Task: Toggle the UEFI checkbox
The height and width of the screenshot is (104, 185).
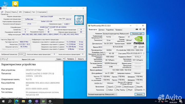Action: click(139, 47)
